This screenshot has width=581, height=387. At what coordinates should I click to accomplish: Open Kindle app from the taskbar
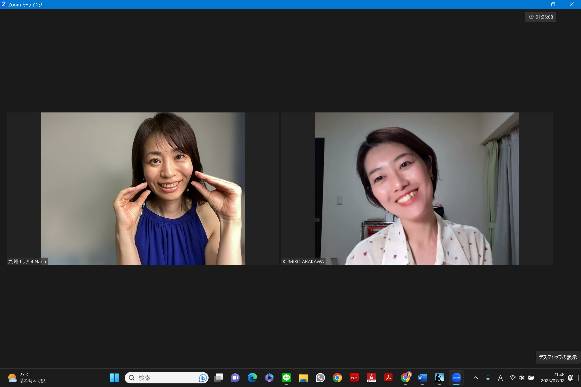pos(439,378)
